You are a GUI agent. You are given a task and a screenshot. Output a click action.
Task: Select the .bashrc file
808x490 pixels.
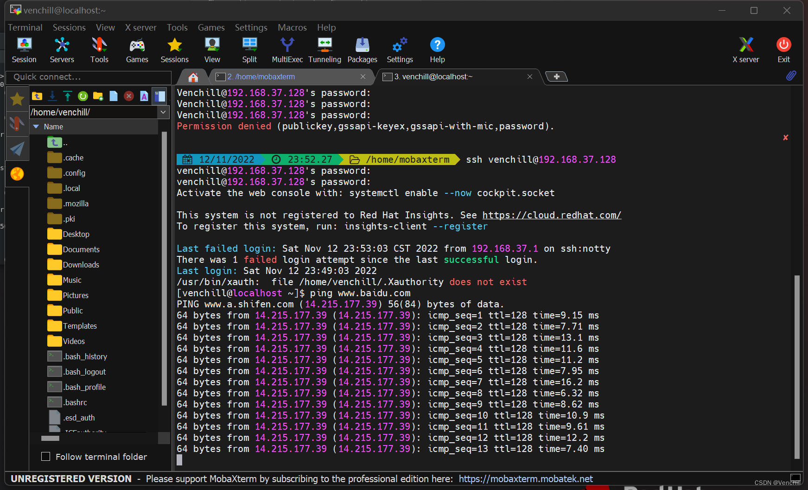(x=67, y=402)
